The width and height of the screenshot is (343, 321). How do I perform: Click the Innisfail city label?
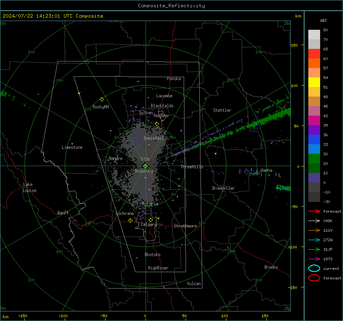click(154, 138)
